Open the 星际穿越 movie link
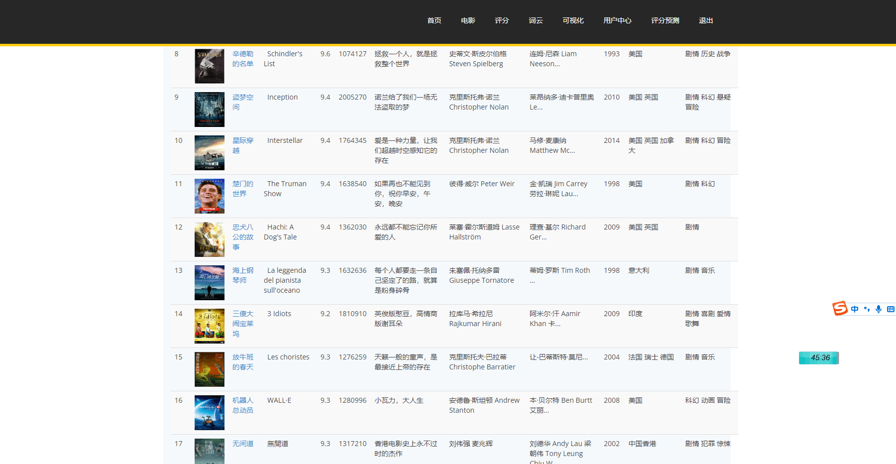The image size is (896, 464). 243,145
